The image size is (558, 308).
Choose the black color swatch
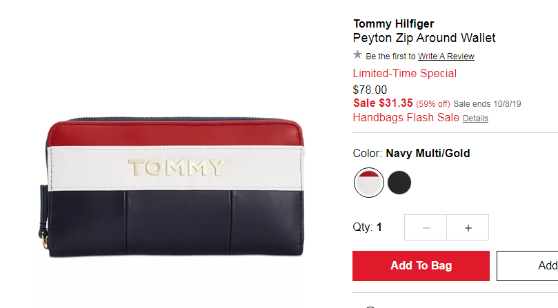(x=399, y=183)
